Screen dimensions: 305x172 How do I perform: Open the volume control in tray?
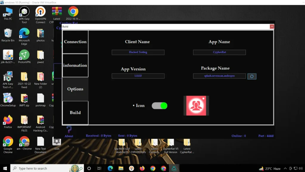click(x=301, y=168)
